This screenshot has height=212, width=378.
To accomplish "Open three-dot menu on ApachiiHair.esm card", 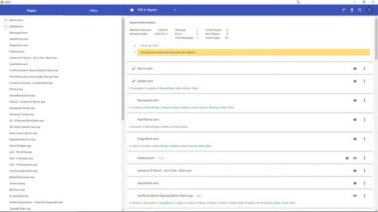I will point(364,183).
